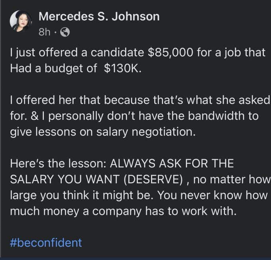Click the capitalized 'ALWAYS ASK FOR THE' text
Screen dimensions: 271x260
172,163
